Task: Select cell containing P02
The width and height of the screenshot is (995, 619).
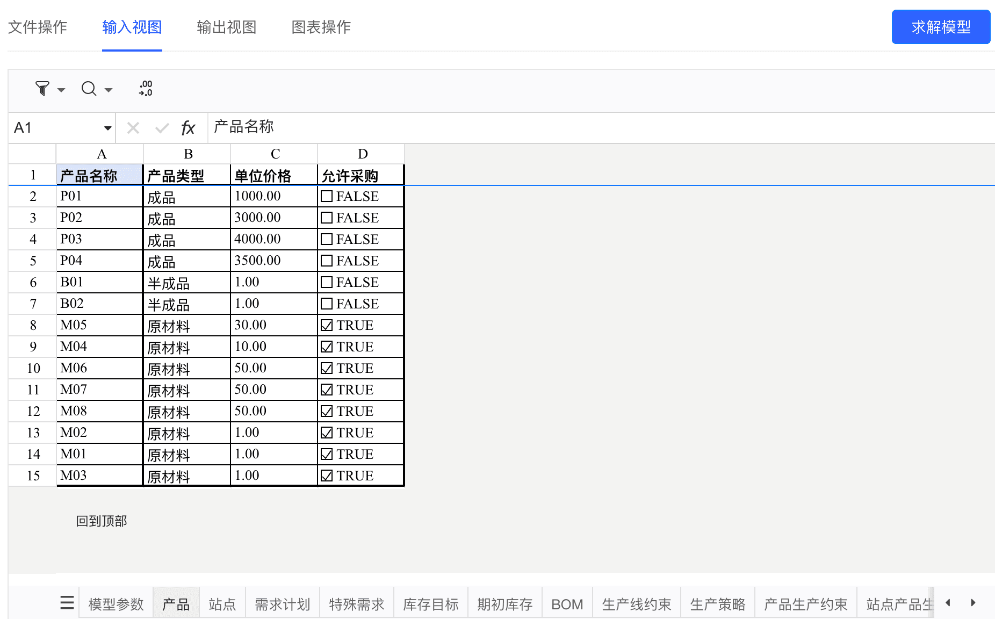Action: click(x=100, y=218)
